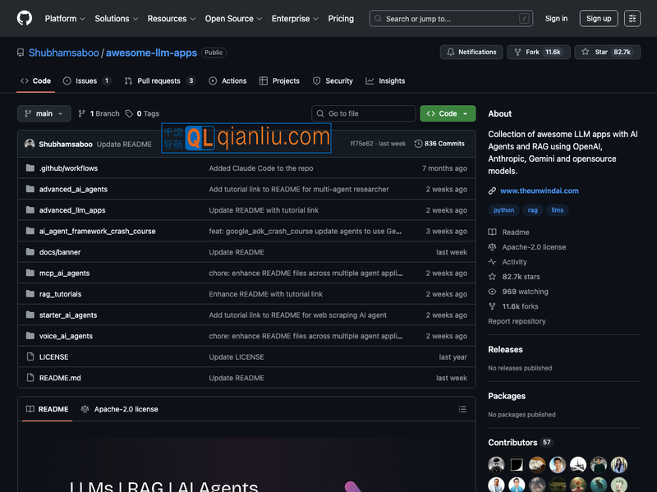Select the Apache-2.0 license tab in README
The width and height of the screenshot is (657, 492).
(x=119, y=409)
